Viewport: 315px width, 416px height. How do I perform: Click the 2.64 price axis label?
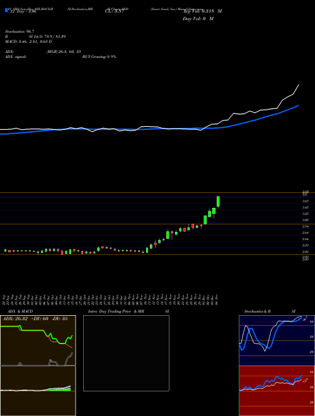(x=305, y=233)
